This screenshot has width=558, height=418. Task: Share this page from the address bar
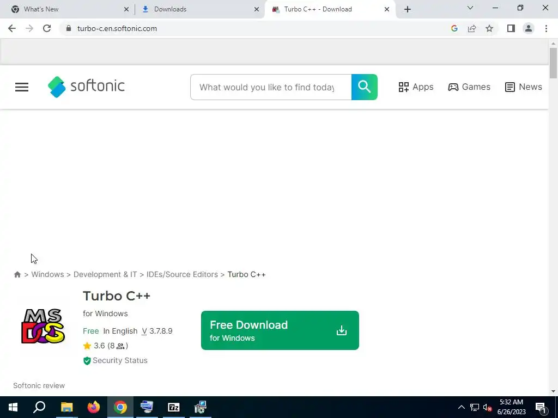[472, 28]
